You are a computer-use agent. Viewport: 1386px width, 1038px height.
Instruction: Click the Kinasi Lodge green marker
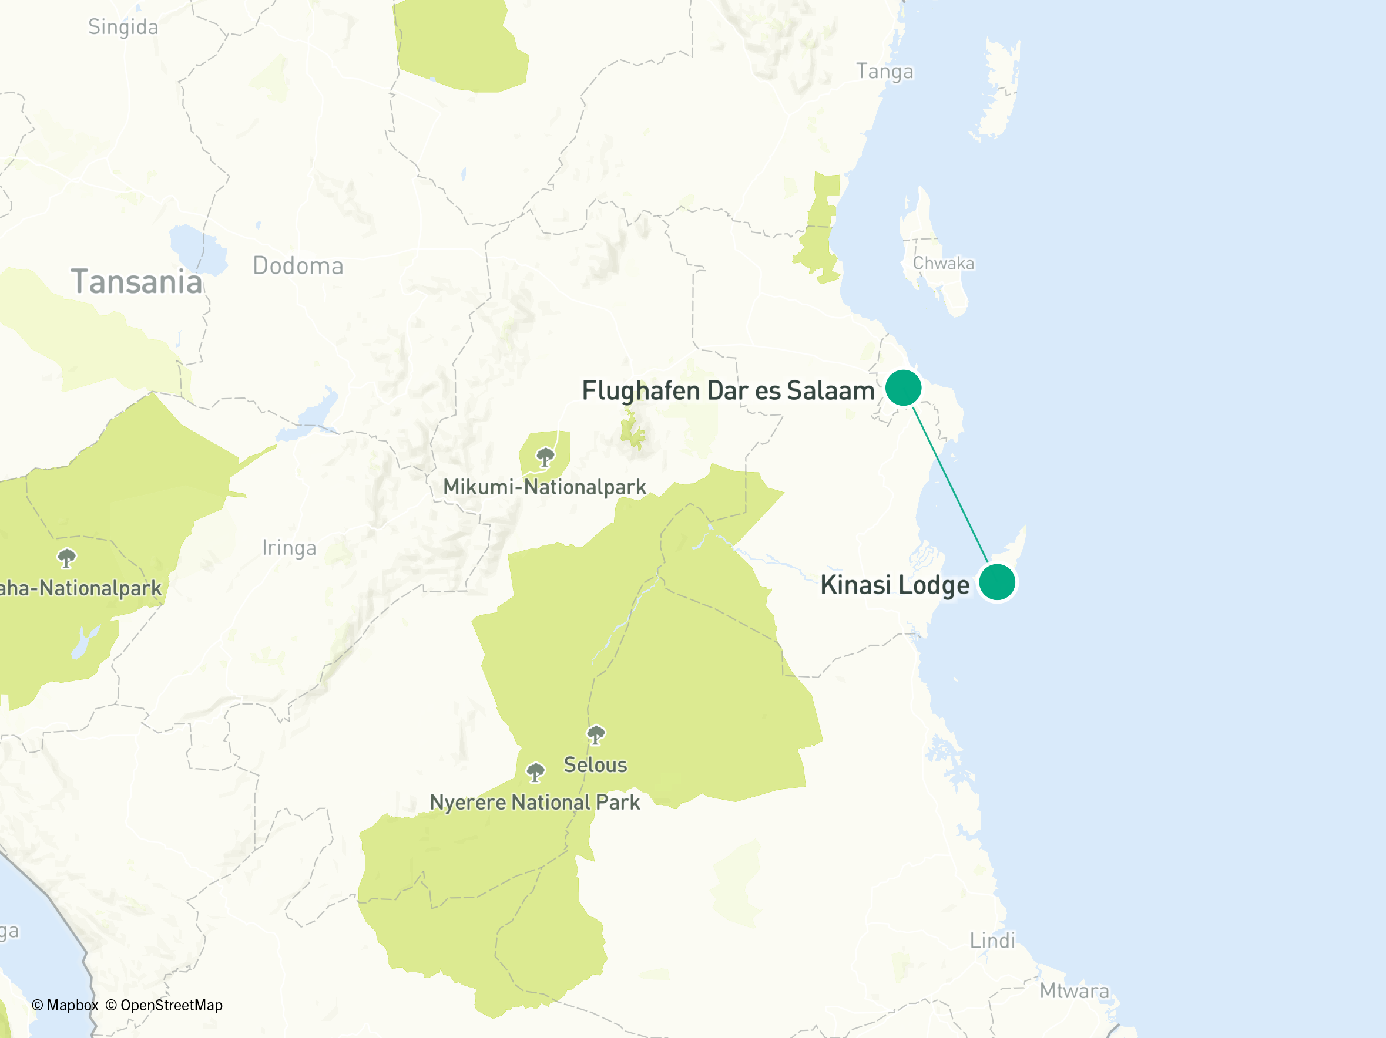tap(996, 582)
